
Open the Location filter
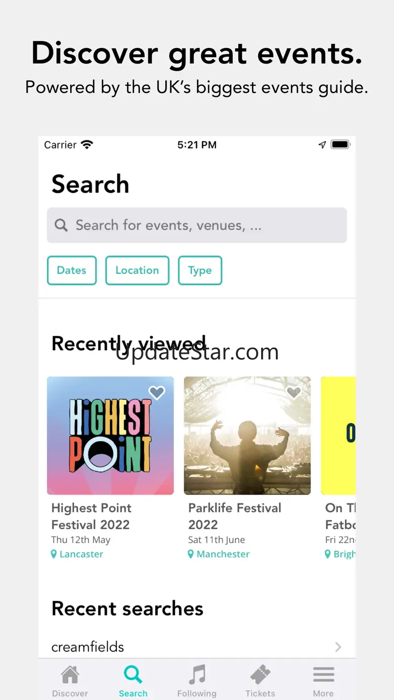137,271
